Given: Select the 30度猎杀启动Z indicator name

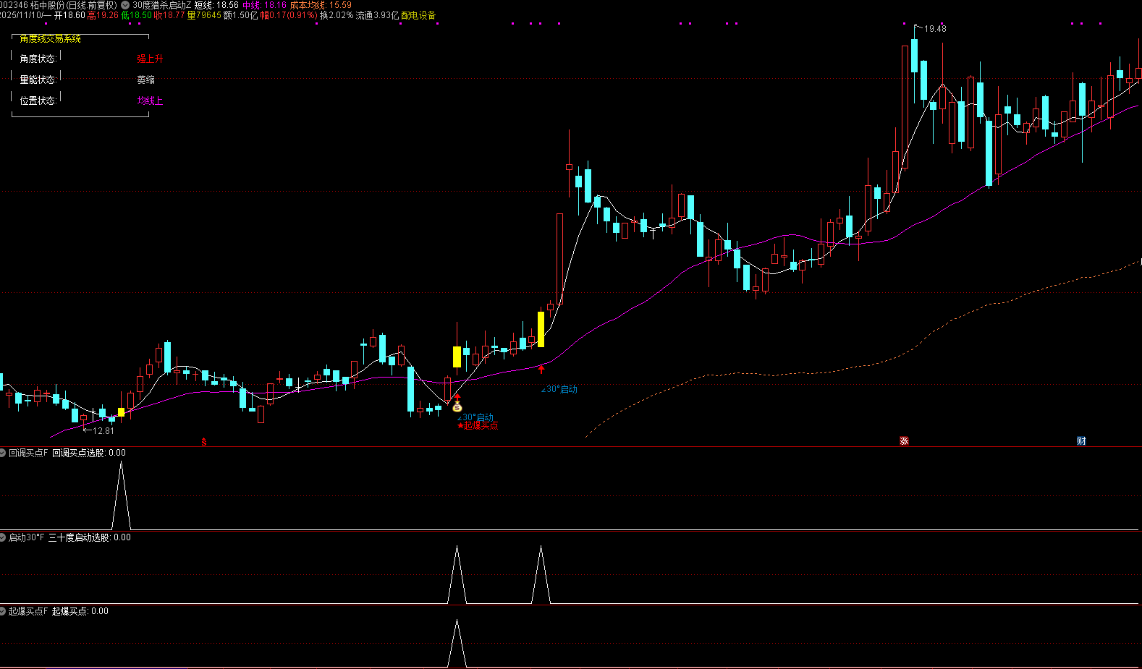Looking at the screenshot, I should (162, 5).
